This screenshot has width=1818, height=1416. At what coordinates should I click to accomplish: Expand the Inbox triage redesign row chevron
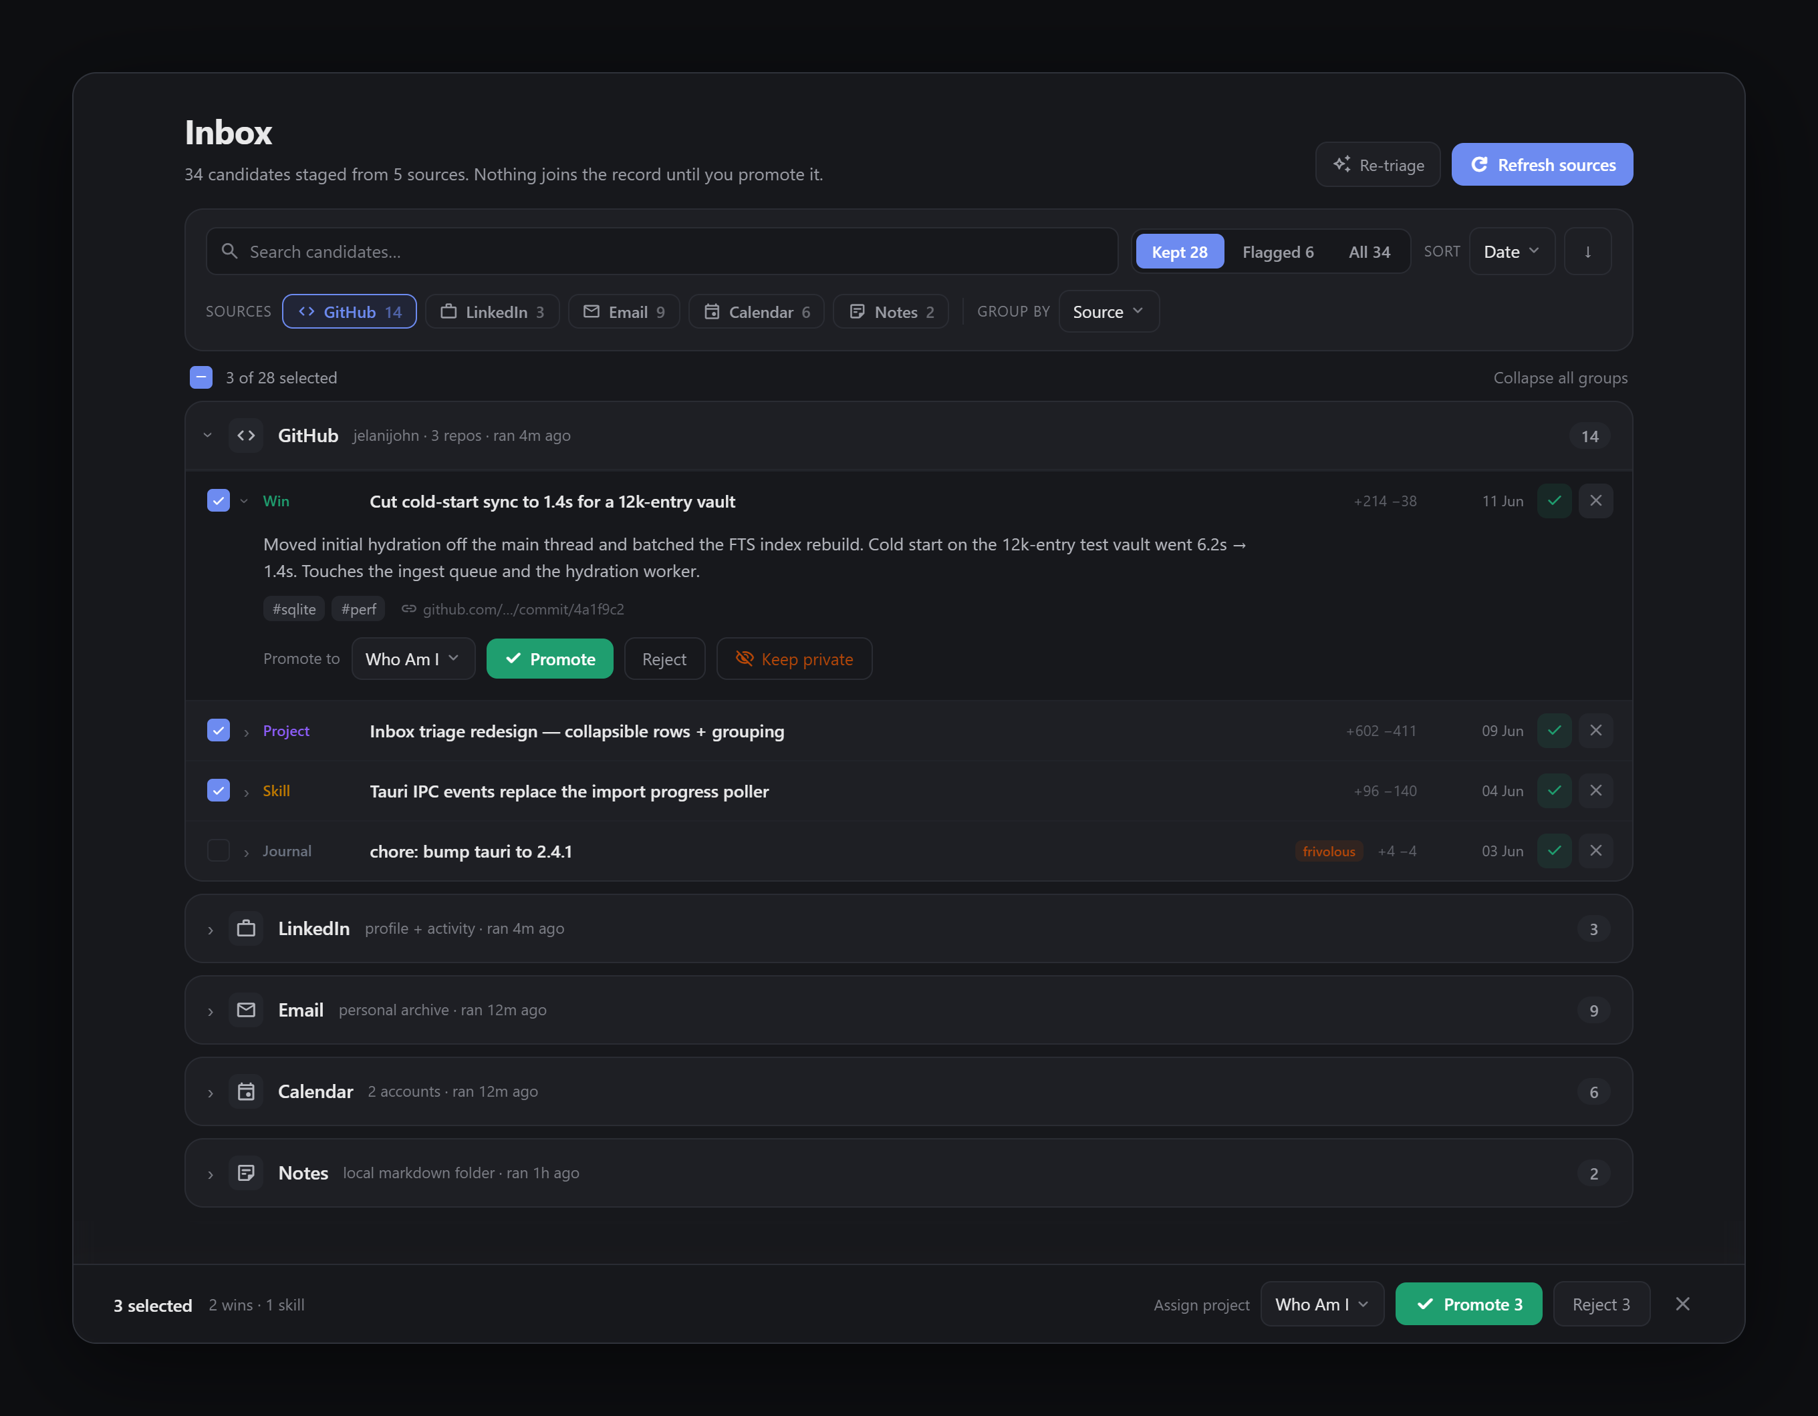click(x=247, y=732)
